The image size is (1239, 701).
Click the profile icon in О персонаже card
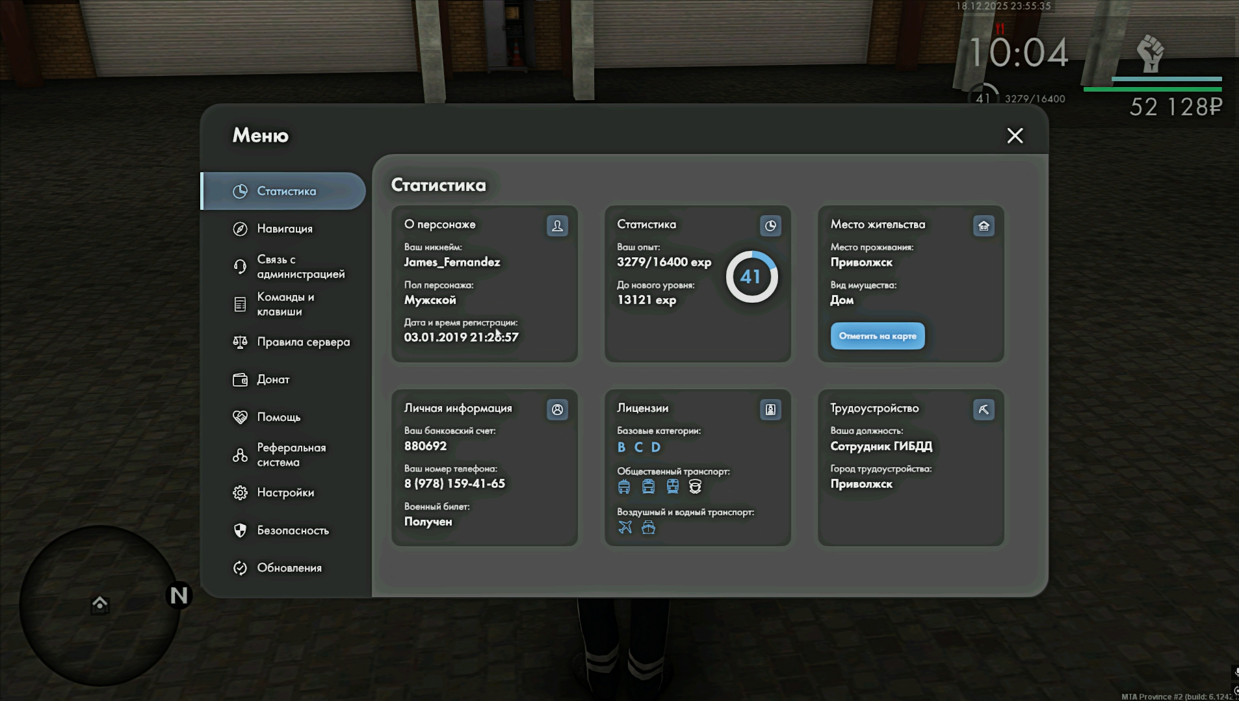point(557,226)
